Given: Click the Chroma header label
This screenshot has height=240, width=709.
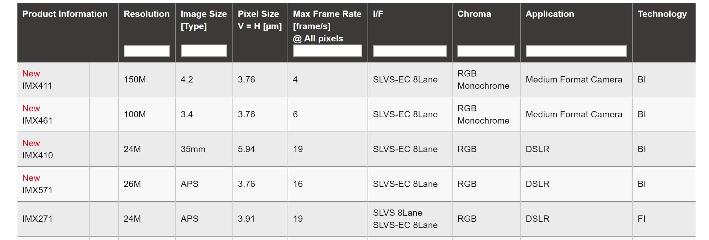Looking at the screenshot, I should [474, 14].
